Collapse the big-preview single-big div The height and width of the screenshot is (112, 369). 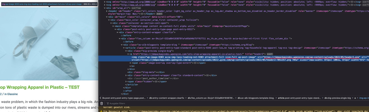coord(126,51)
